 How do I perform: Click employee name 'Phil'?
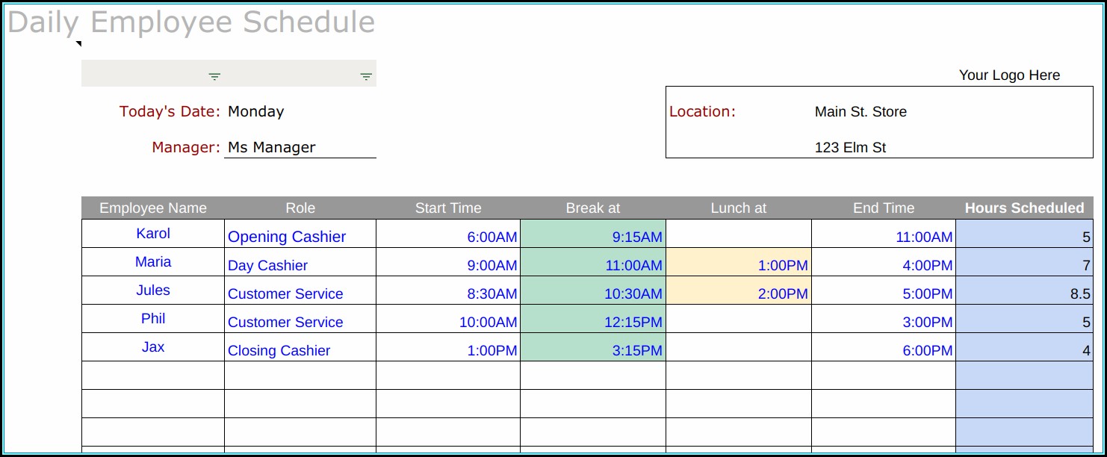coord(153,319)
